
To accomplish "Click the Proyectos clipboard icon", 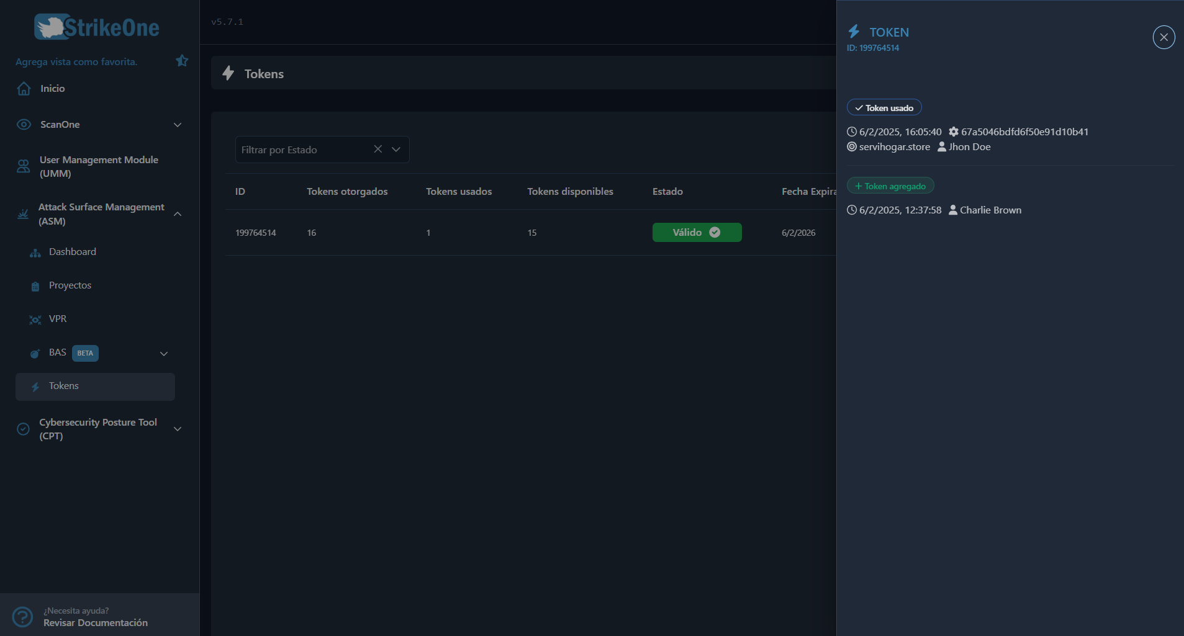I will pos(35,285).
